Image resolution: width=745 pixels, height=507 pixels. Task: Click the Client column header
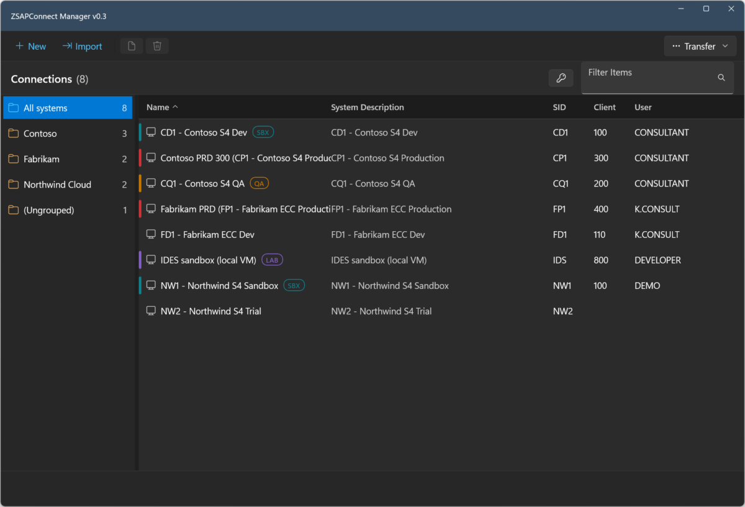605,107
